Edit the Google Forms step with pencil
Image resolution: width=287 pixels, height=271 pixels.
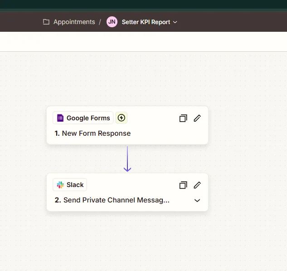197,118
